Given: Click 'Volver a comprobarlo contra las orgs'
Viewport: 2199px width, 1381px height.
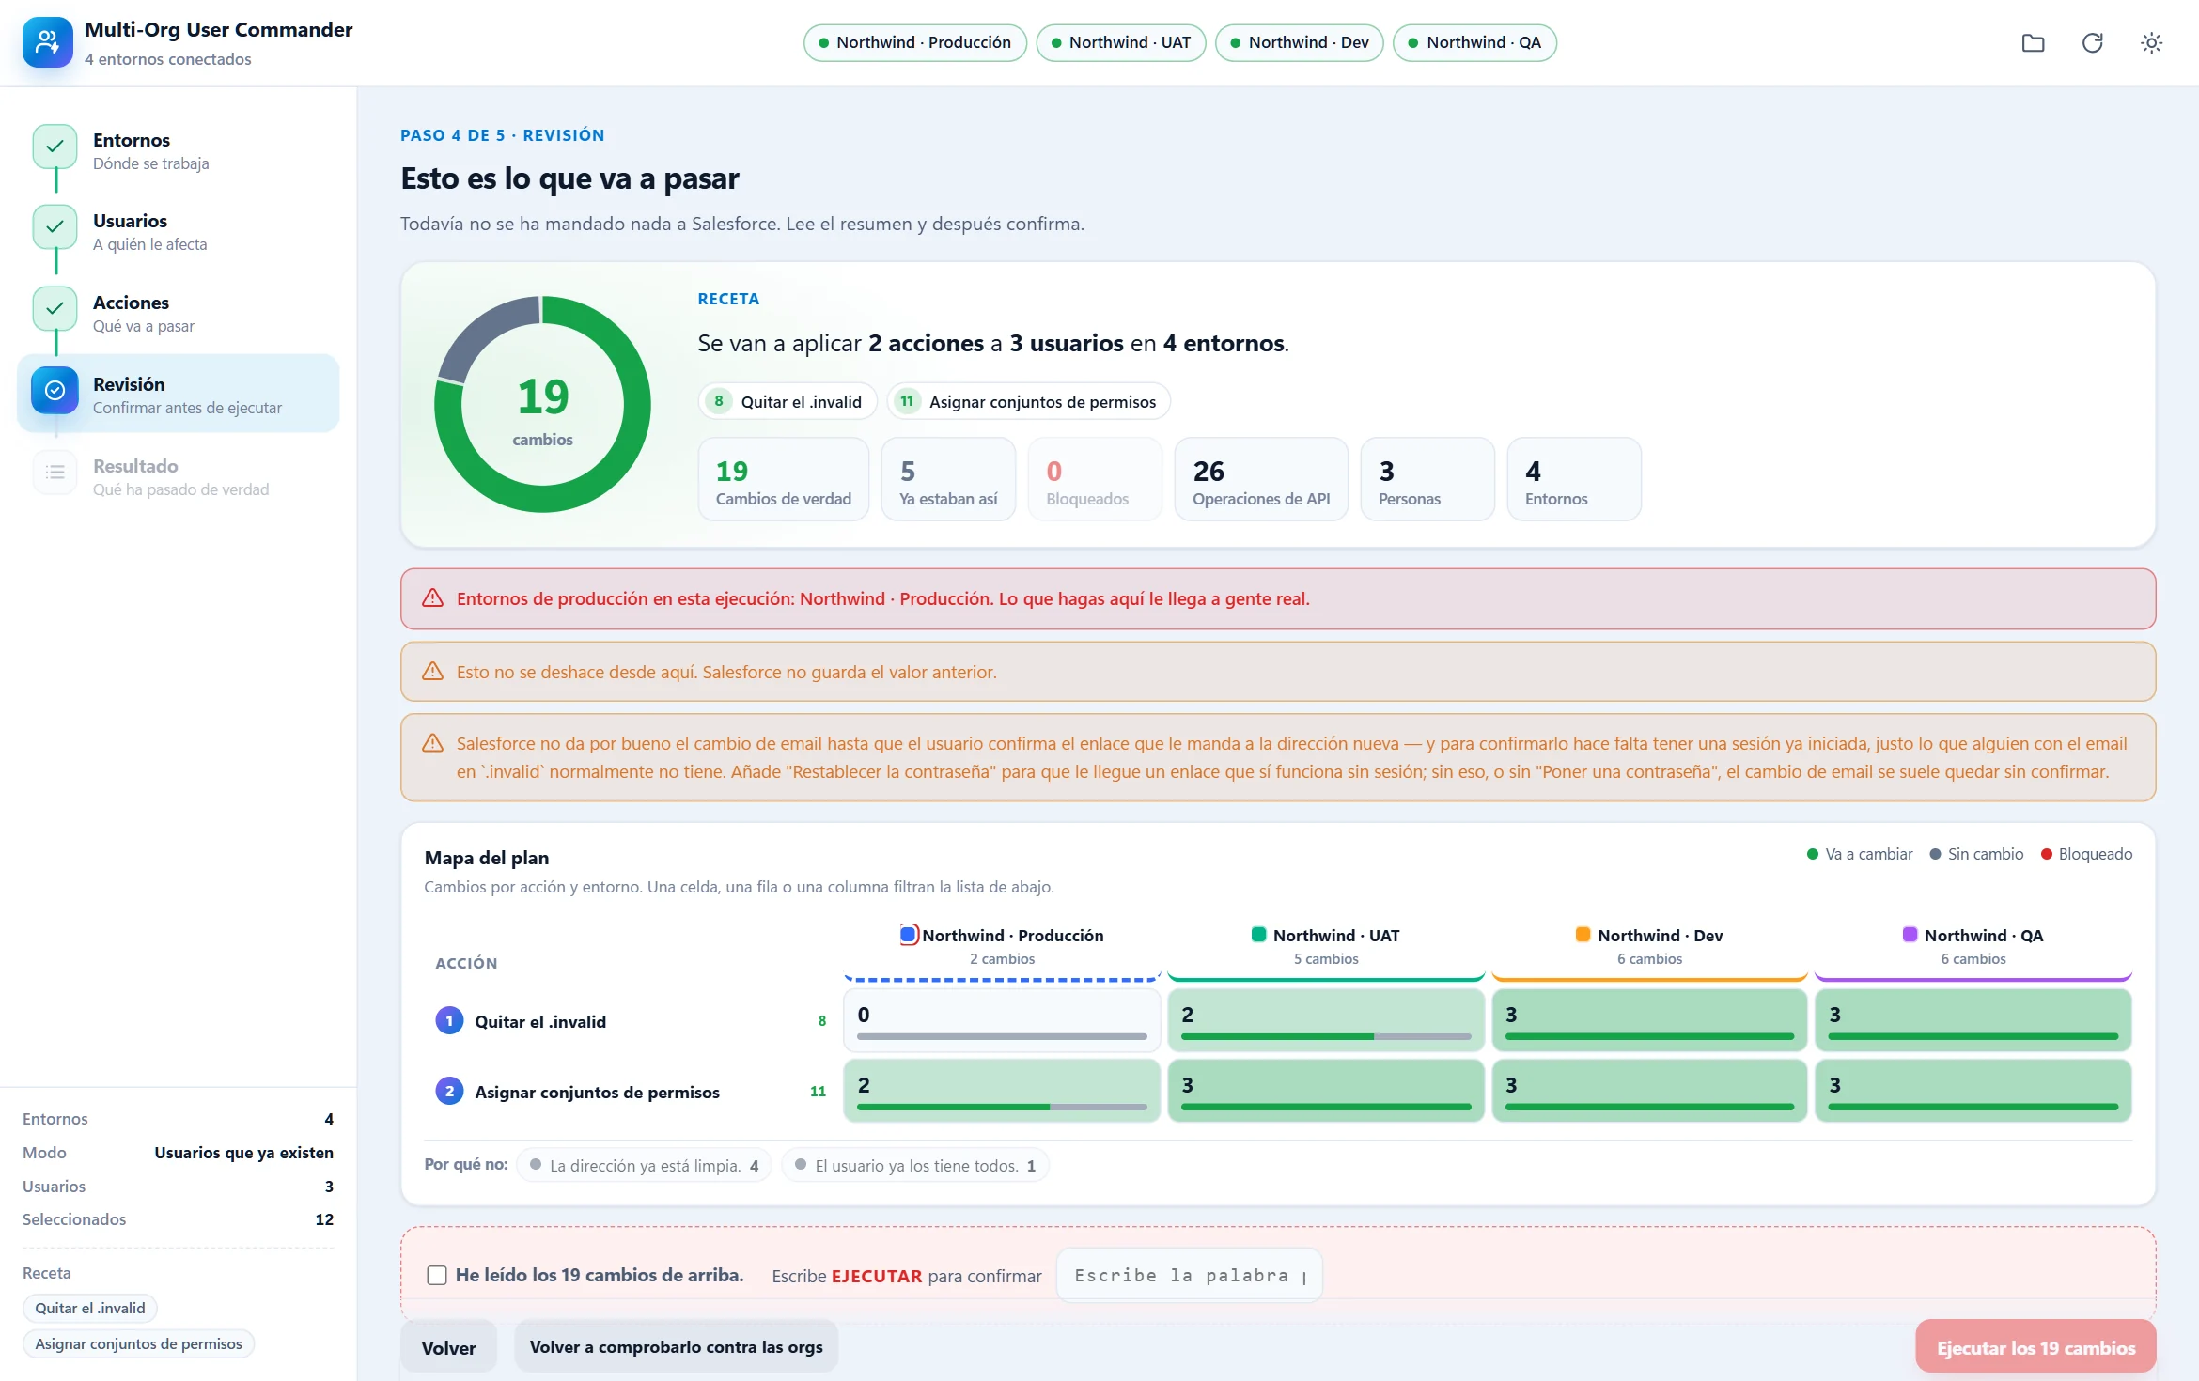Looking at the screenshot, I should click(x=676, y=1348).
